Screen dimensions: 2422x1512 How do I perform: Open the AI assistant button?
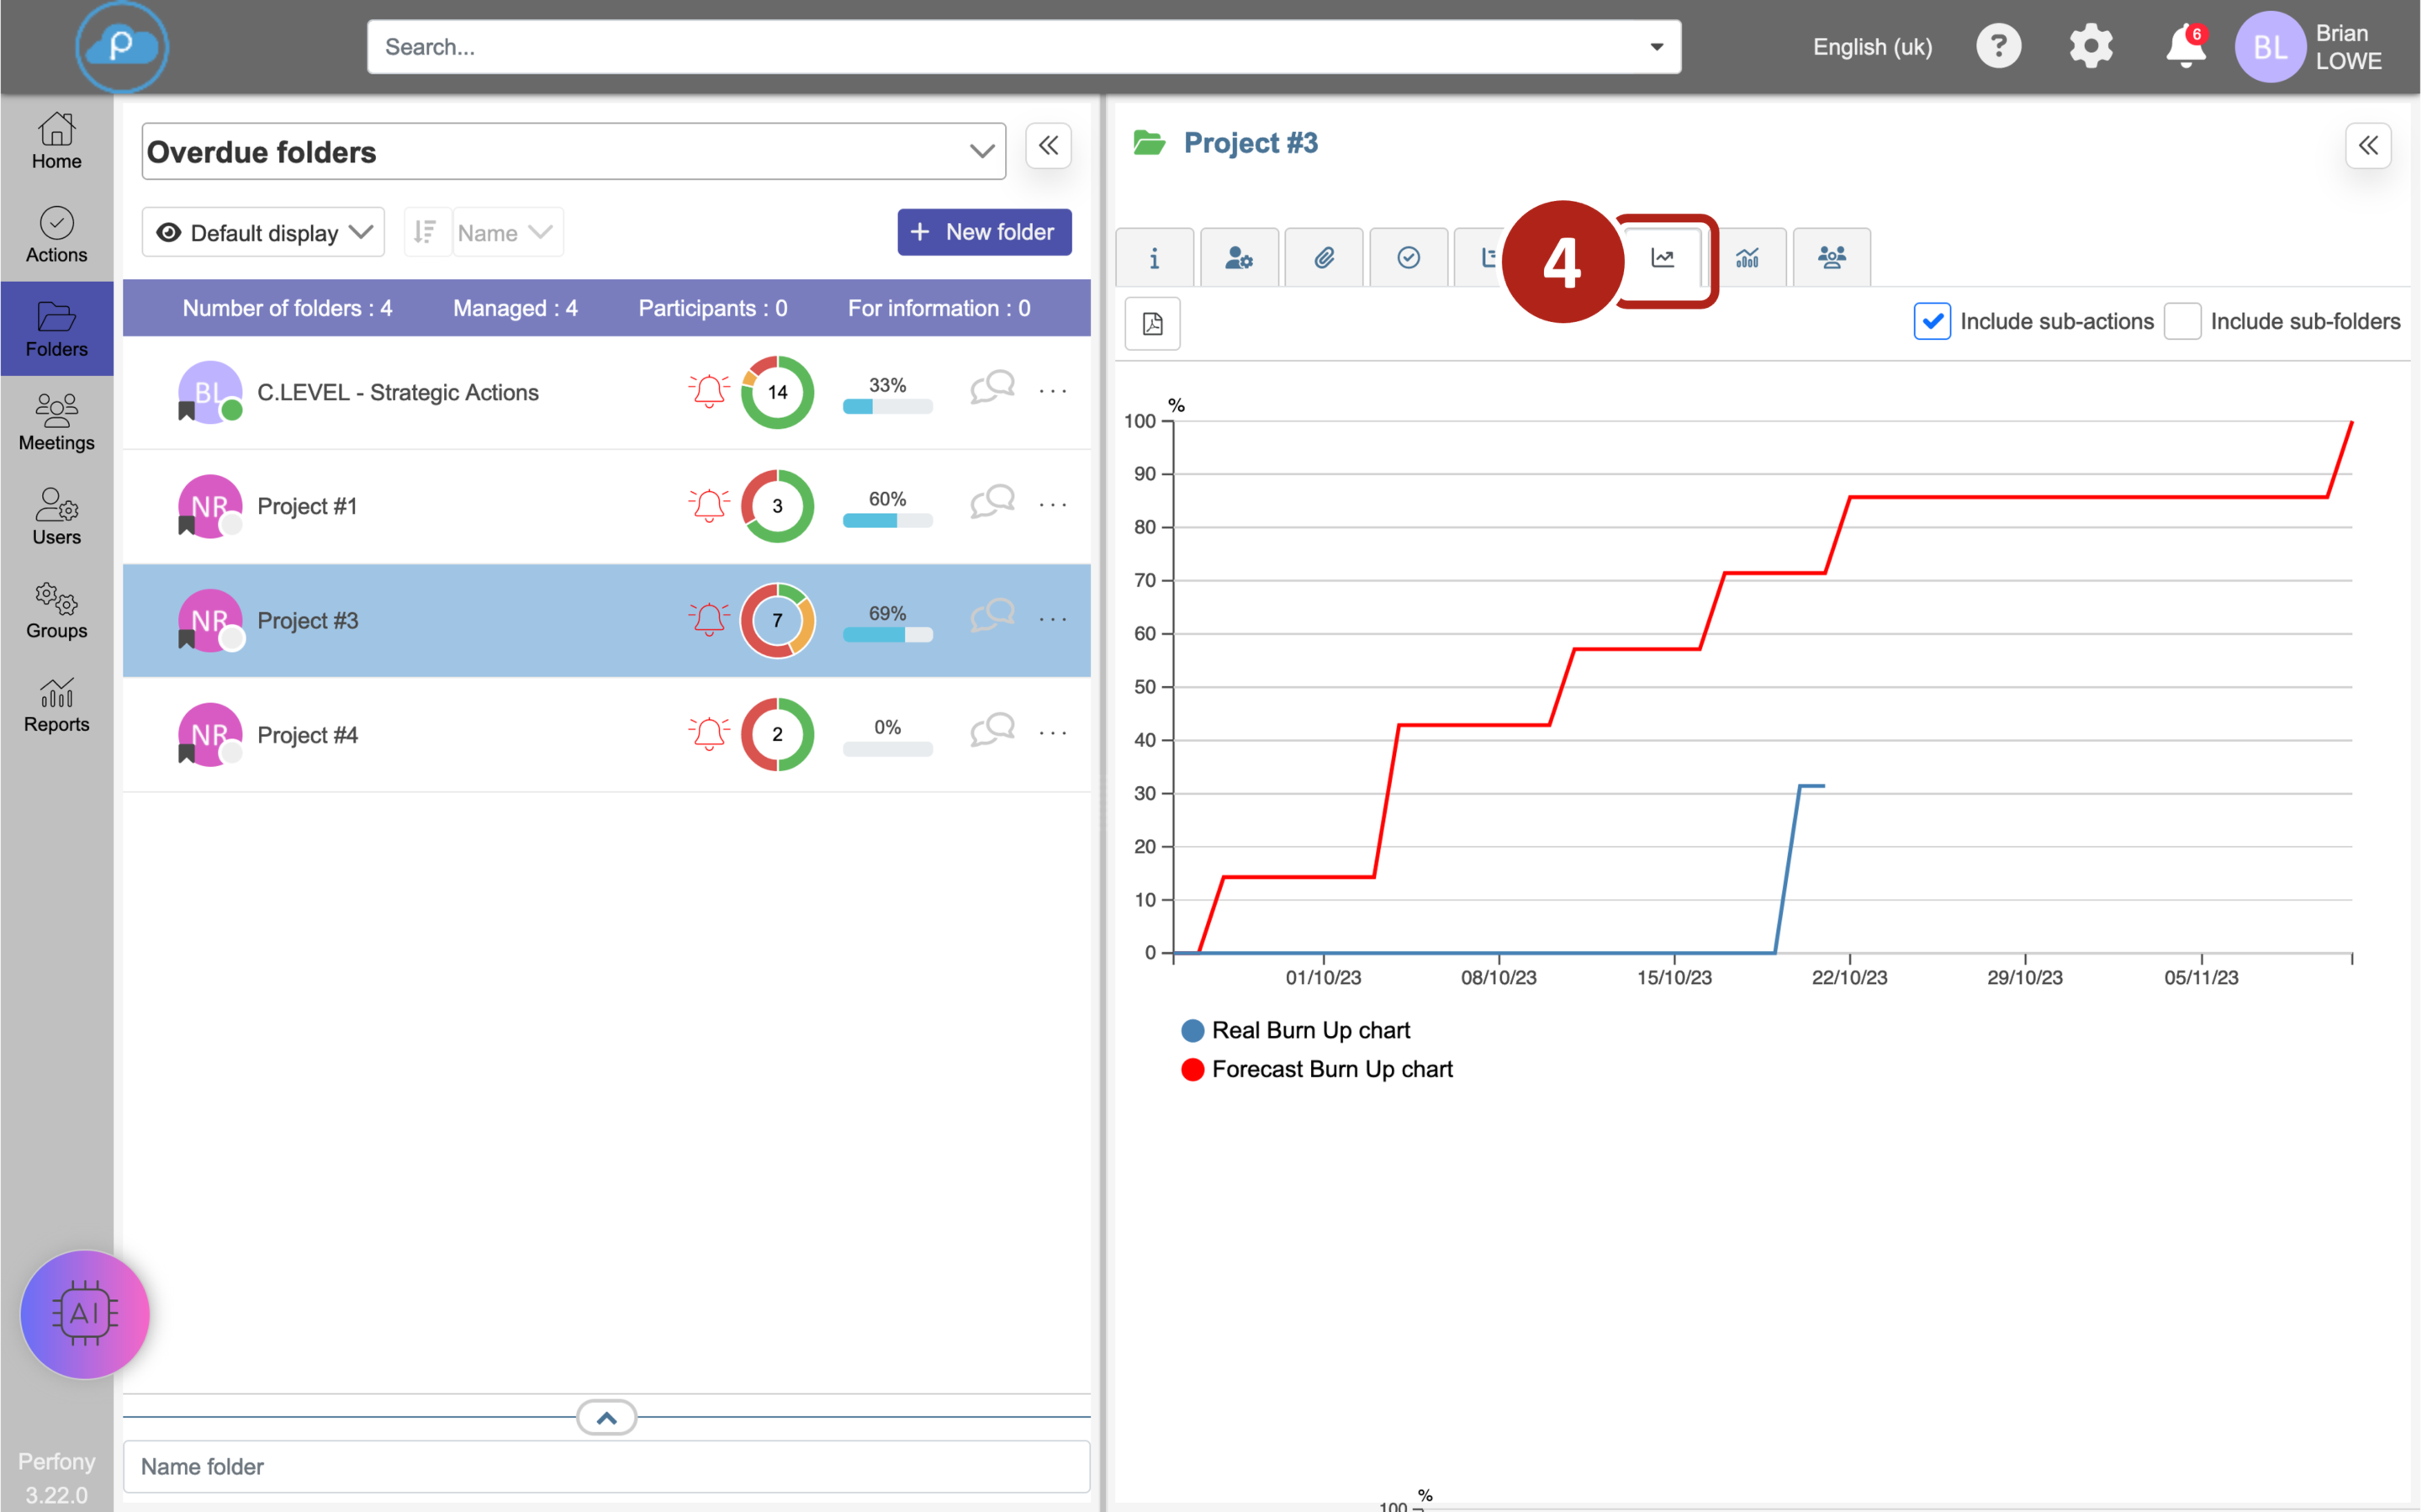(85, 1314)
